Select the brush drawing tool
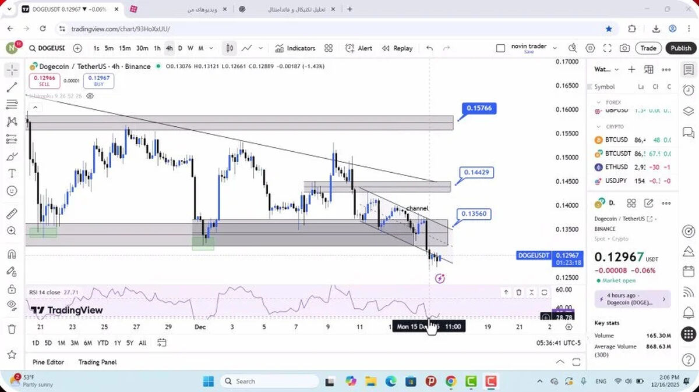699x392 pixels. pyautogui.click(x=12, y=156)
